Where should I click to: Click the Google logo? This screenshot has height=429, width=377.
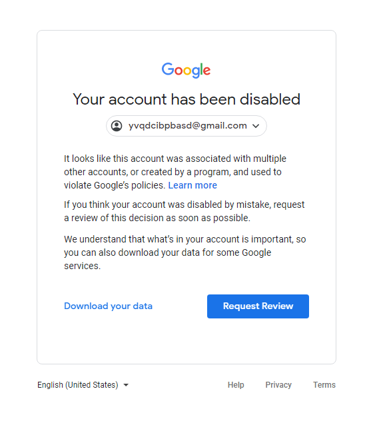tap(186, 70)
